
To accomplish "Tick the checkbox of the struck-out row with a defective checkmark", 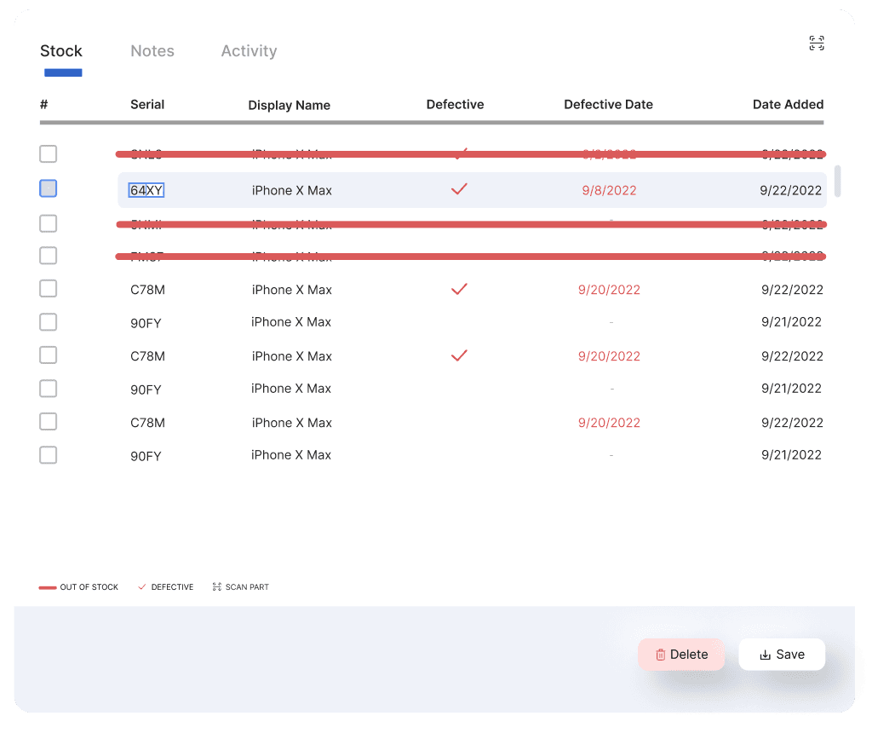I will click(x=49, y=153).
